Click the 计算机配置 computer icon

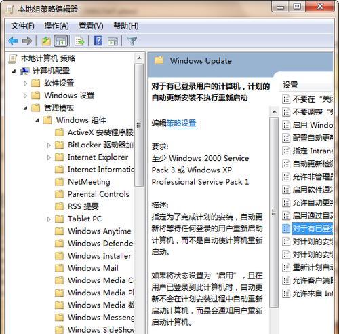[x=24, y=71]
